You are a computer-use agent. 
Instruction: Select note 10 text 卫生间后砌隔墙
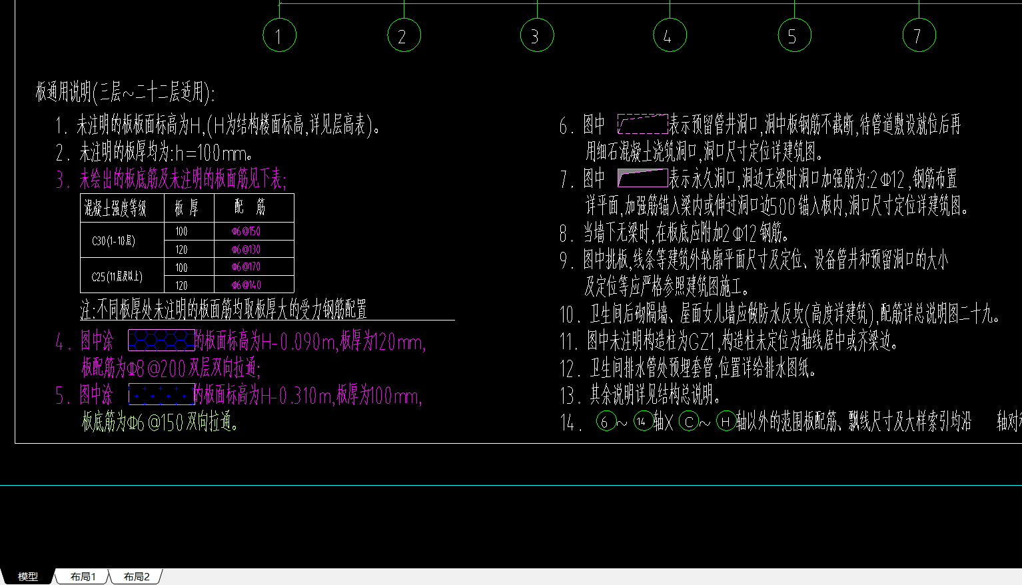795,314
